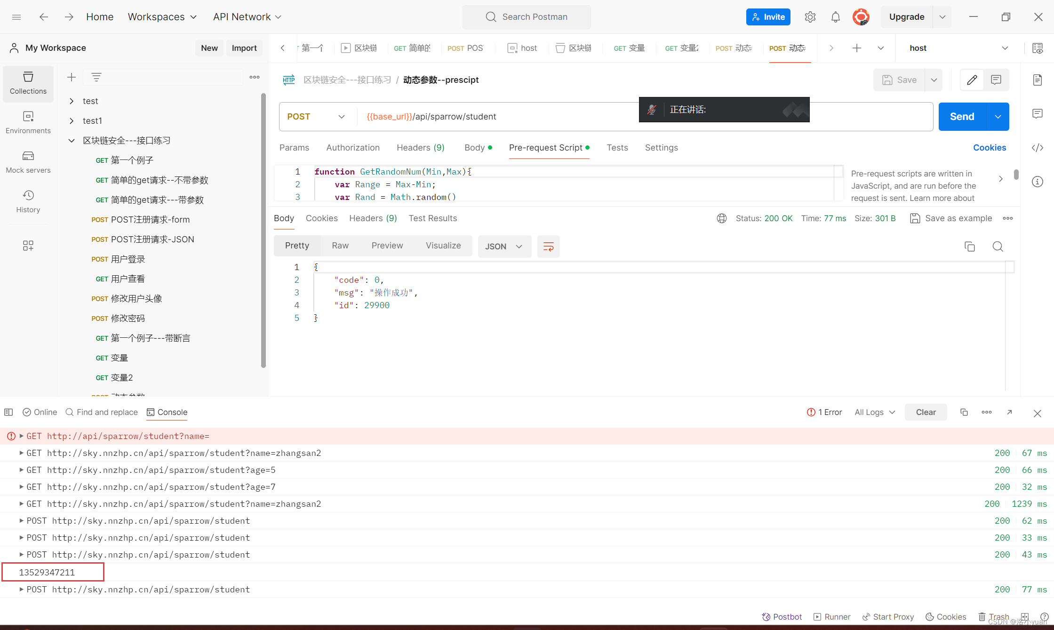Screen dimensions: 1054x630
Task: Add a new collection with the plus icon
Action: pos(72,77)
